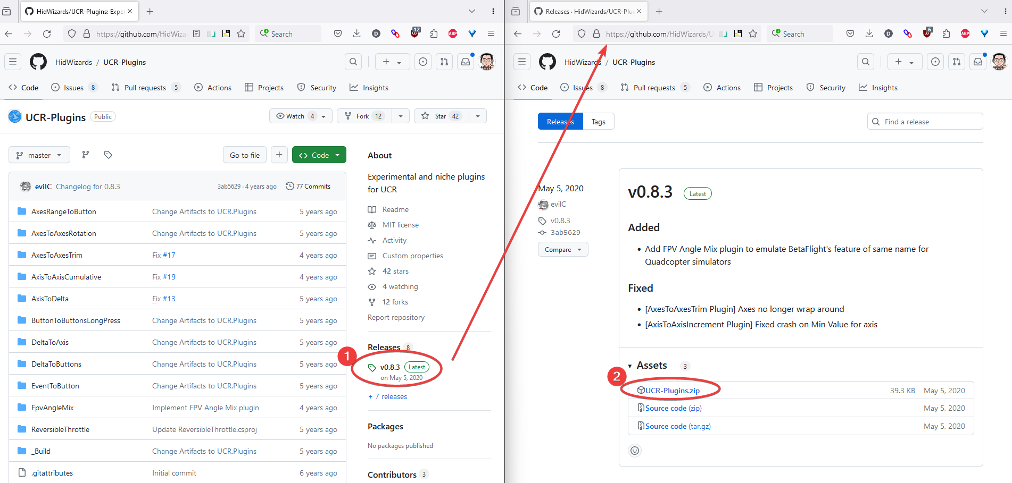
Task: Open Firefox application menu in left browser
Action: tap(491, 33)
